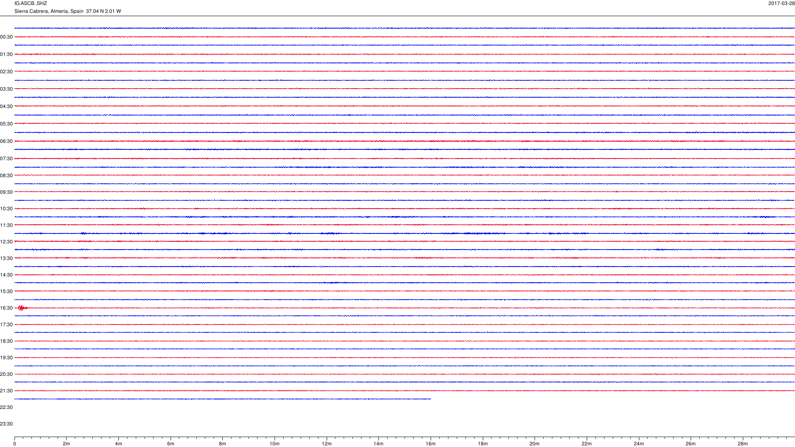
Task: Select the 01:30 time label
Action: pos(7,55)
